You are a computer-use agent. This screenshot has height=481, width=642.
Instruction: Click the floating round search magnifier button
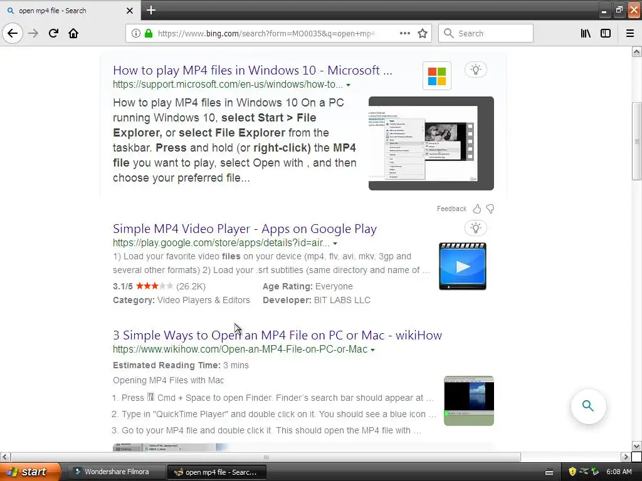(588, 406)
